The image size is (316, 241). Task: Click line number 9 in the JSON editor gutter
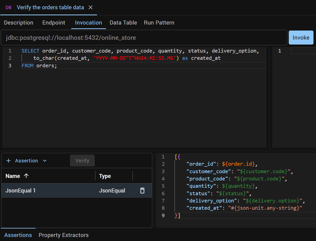tap(163, 215)
